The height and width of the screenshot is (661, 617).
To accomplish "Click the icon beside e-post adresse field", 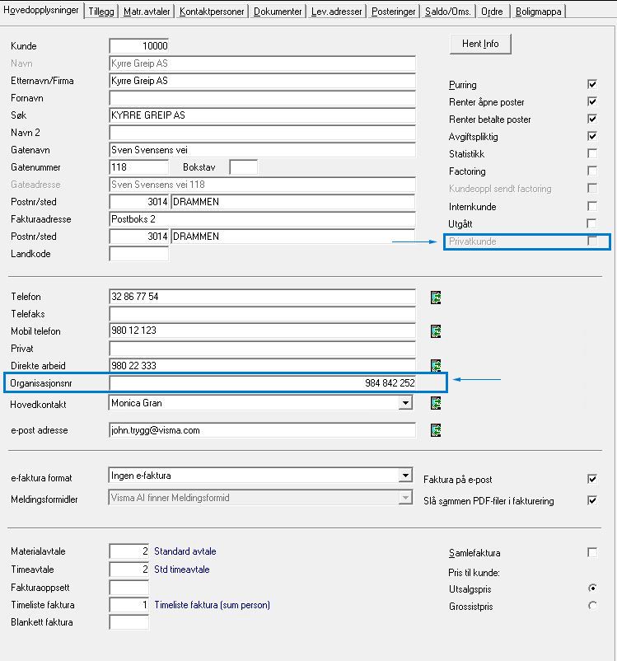I will tap(436, 429).
